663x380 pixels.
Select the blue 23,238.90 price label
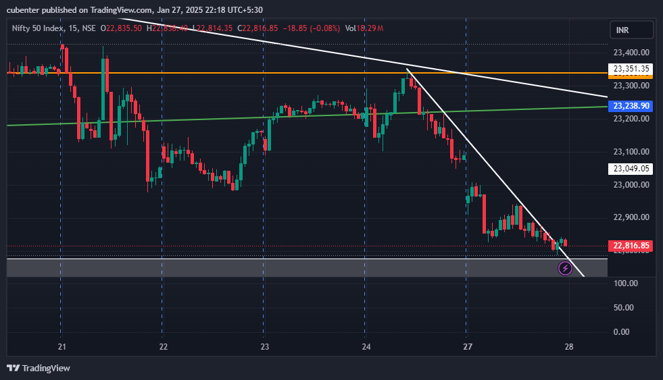(x=631, y=106)
